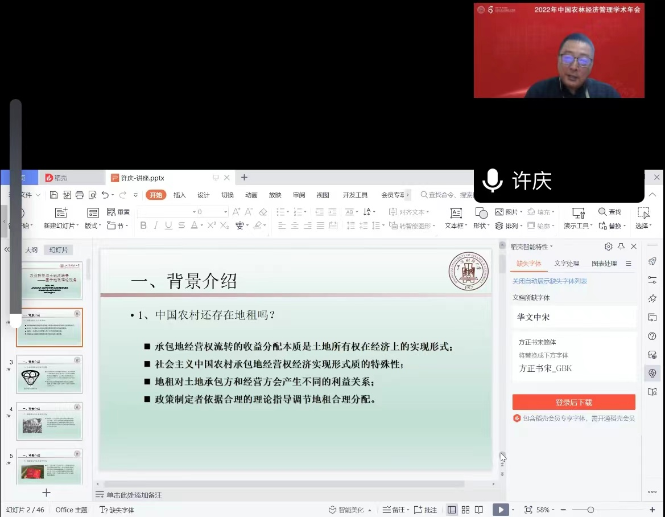The height and width of the screenshot is (517, 665).
Task: Toggle normal view in status bar
Action: tap(452, 510)
